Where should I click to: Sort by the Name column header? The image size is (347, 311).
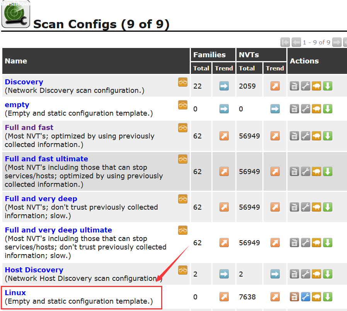[x=16, y=61]
